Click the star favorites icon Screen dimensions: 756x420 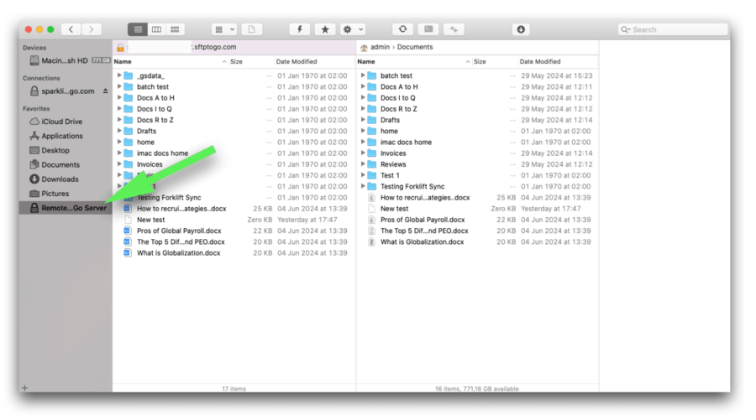pos(325,29)
